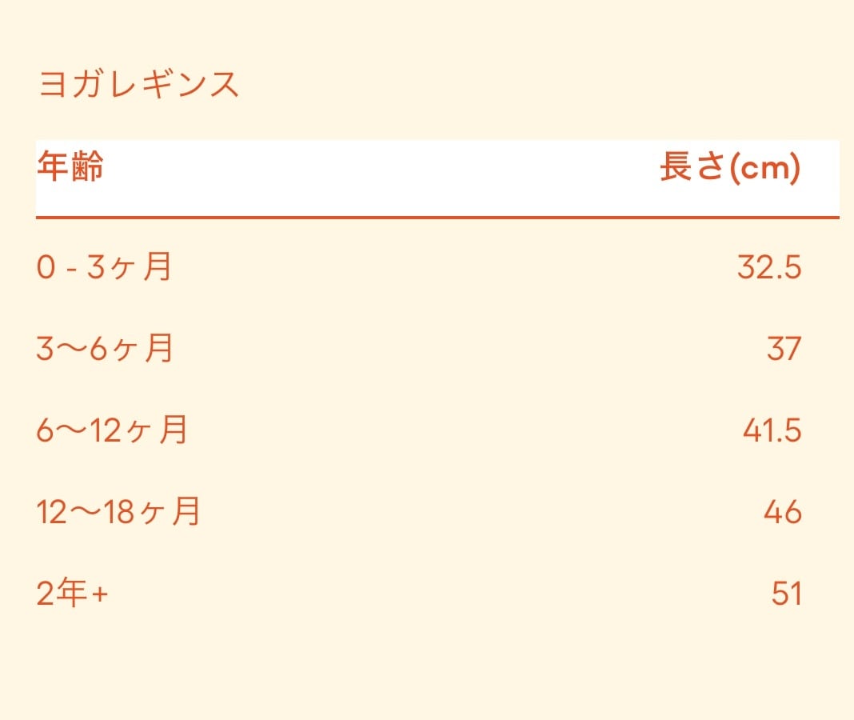Select the 長さ(cm) column header
Image resolution: width=854 pixels, height=720 pixels.
(729, 168)
